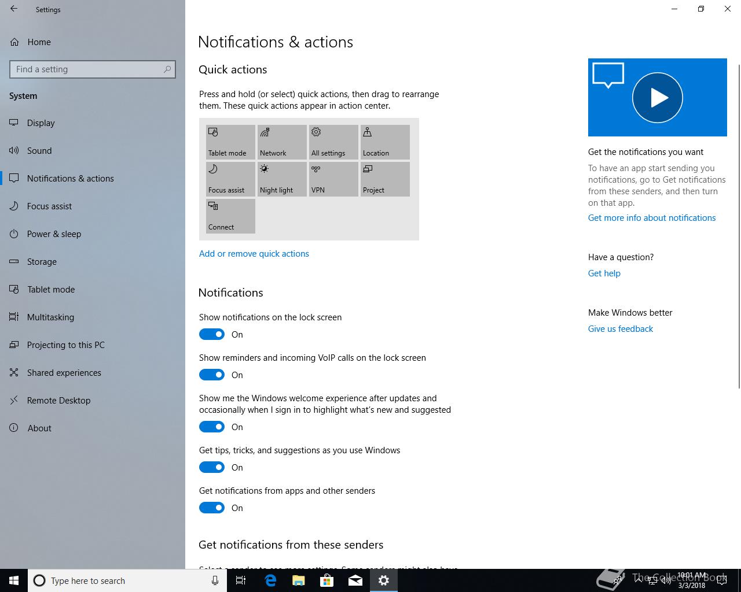Open Storage settings in sidebar
The height and width of the screenshot is (592, 741).
tap(93, 262)
